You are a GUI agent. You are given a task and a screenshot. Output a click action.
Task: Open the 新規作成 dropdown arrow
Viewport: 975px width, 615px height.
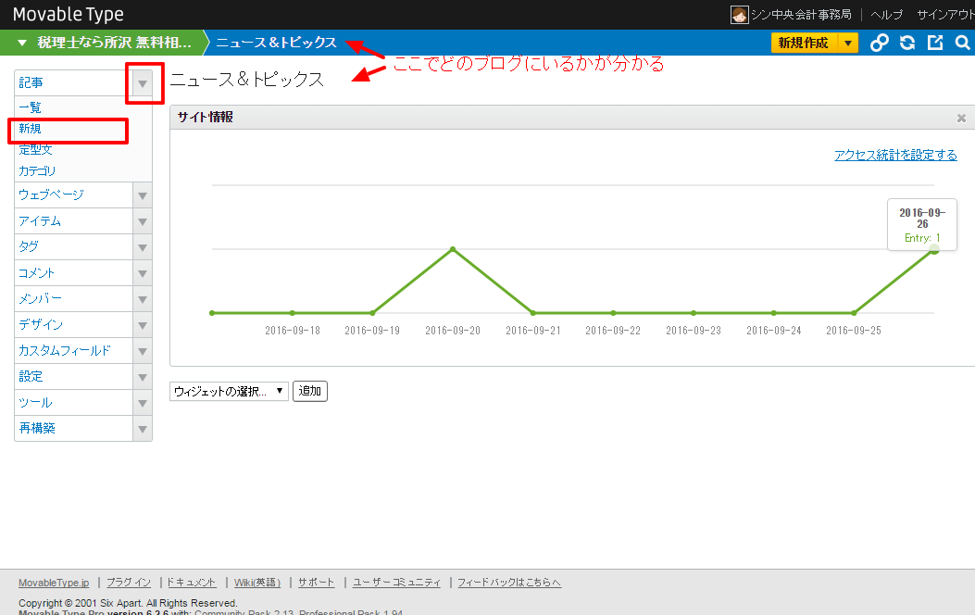pos(848,43)
